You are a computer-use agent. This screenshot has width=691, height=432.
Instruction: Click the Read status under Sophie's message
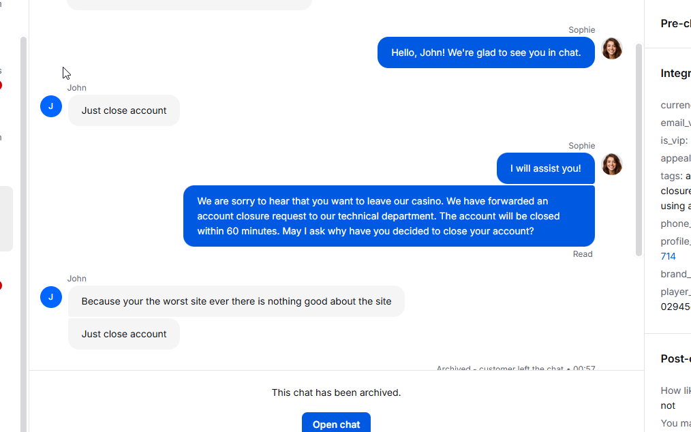pos(583,254)
